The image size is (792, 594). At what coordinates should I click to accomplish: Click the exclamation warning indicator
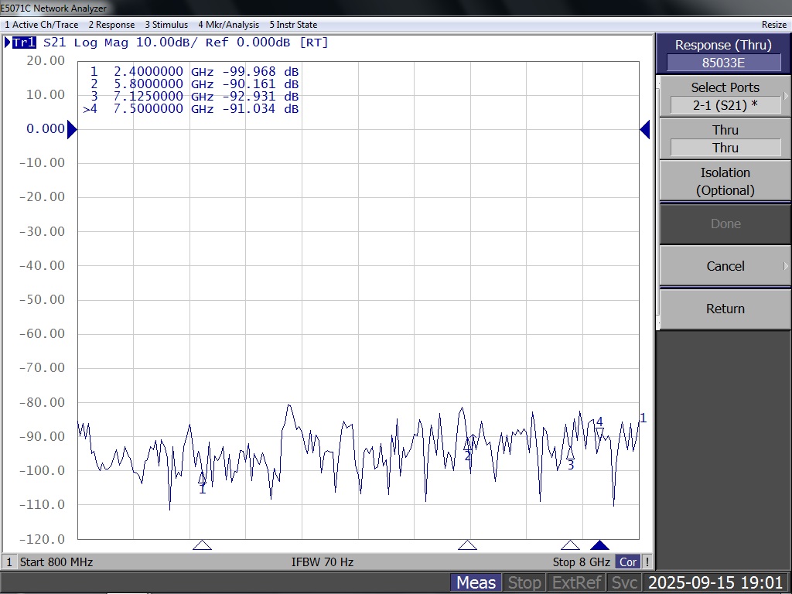coord(647,562)
